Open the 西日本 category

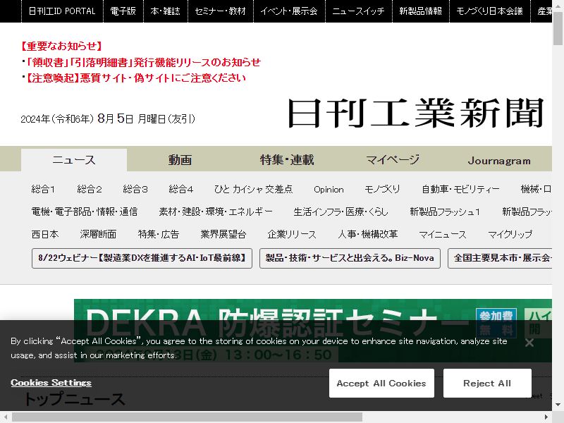[45, 235]
